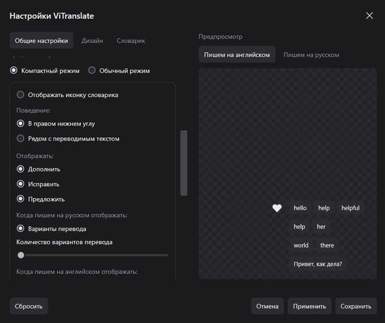Select Обычный режим radio button
The width and height of the screenshot is (385, 323).
click(x=92, y=71)
